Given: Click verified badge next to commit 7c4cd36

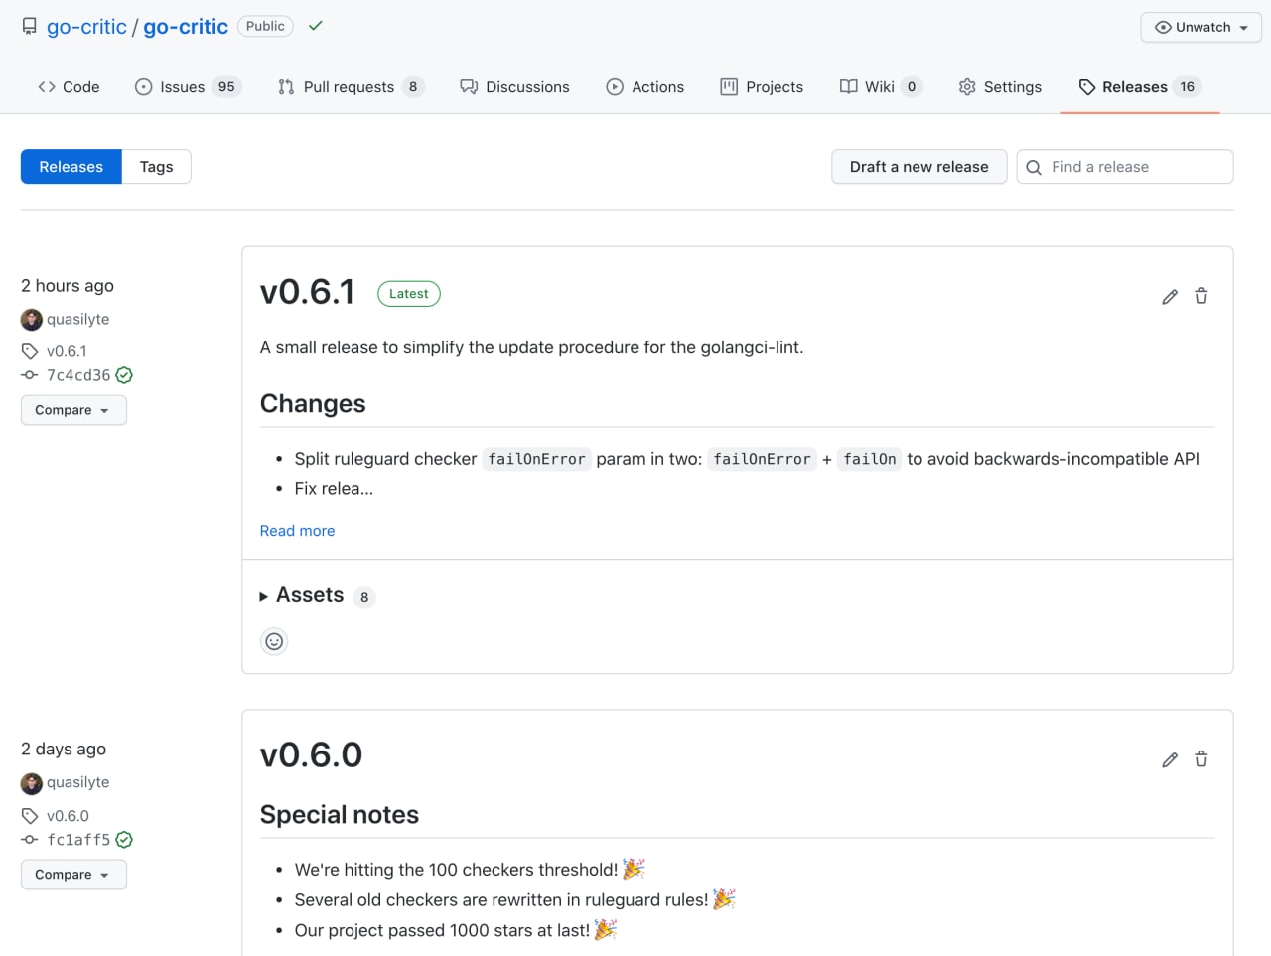Looking at the screenshot, I should 124,375.
